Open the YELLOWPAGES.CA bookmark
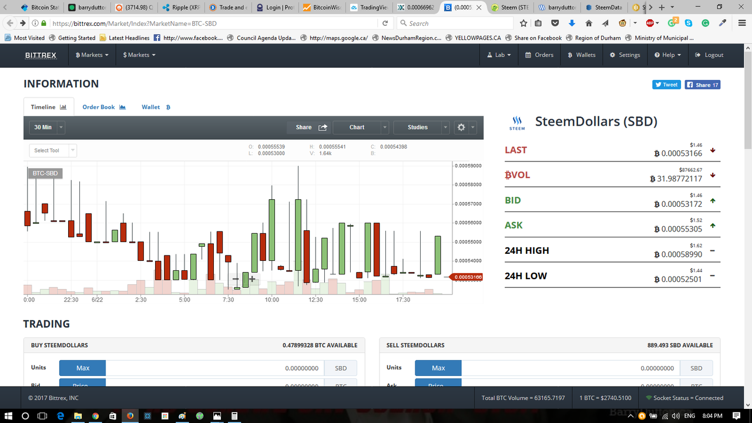 [x=473, y=38]
